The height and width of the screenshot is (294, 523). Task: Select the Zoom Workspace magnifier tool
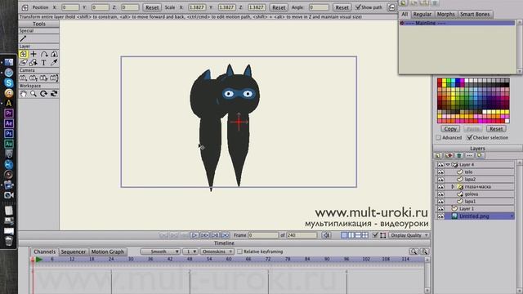34,94
